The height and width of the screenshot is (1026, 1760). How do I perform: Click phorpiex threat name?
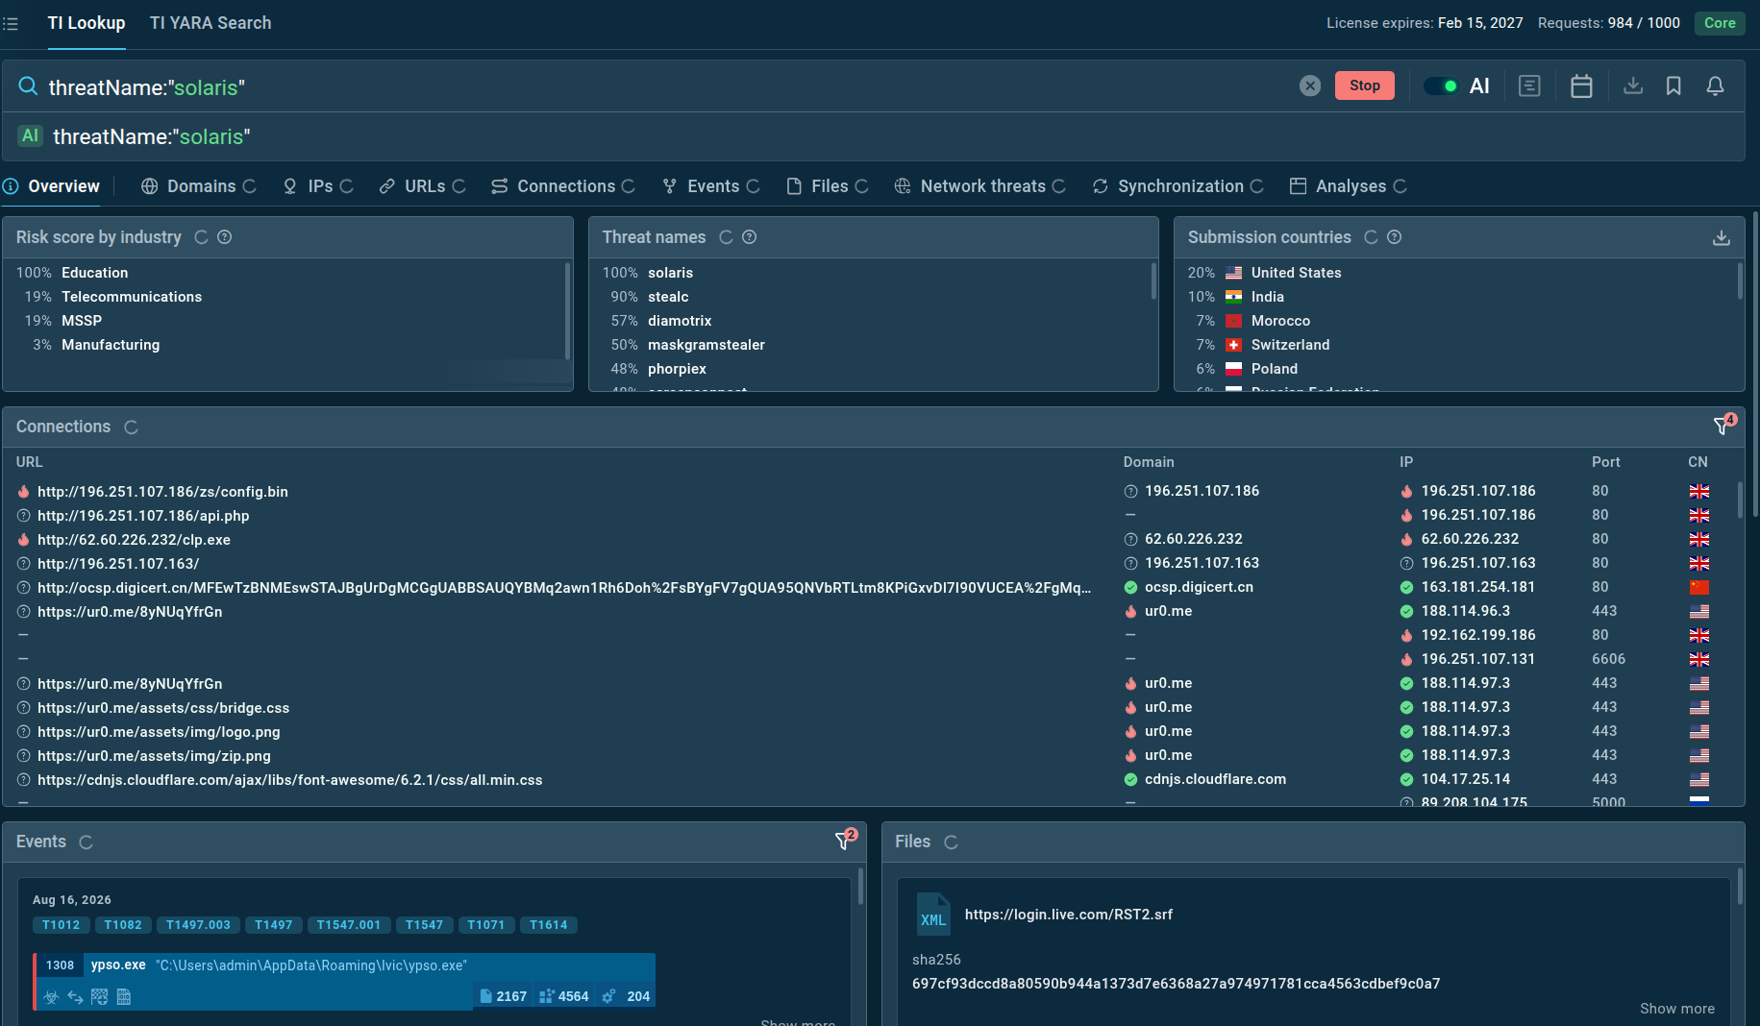677,369
